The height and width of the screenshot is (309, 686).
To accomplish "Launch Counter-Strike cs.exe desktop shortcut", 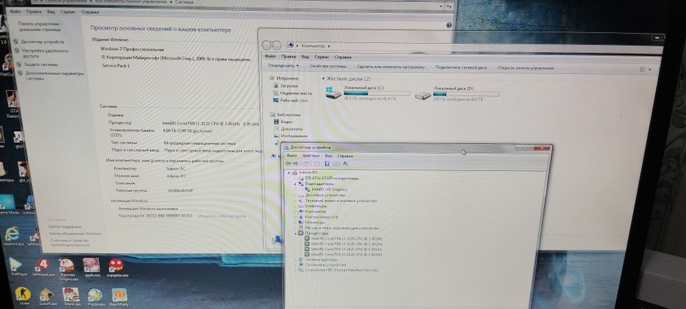I will pos(23,295).
